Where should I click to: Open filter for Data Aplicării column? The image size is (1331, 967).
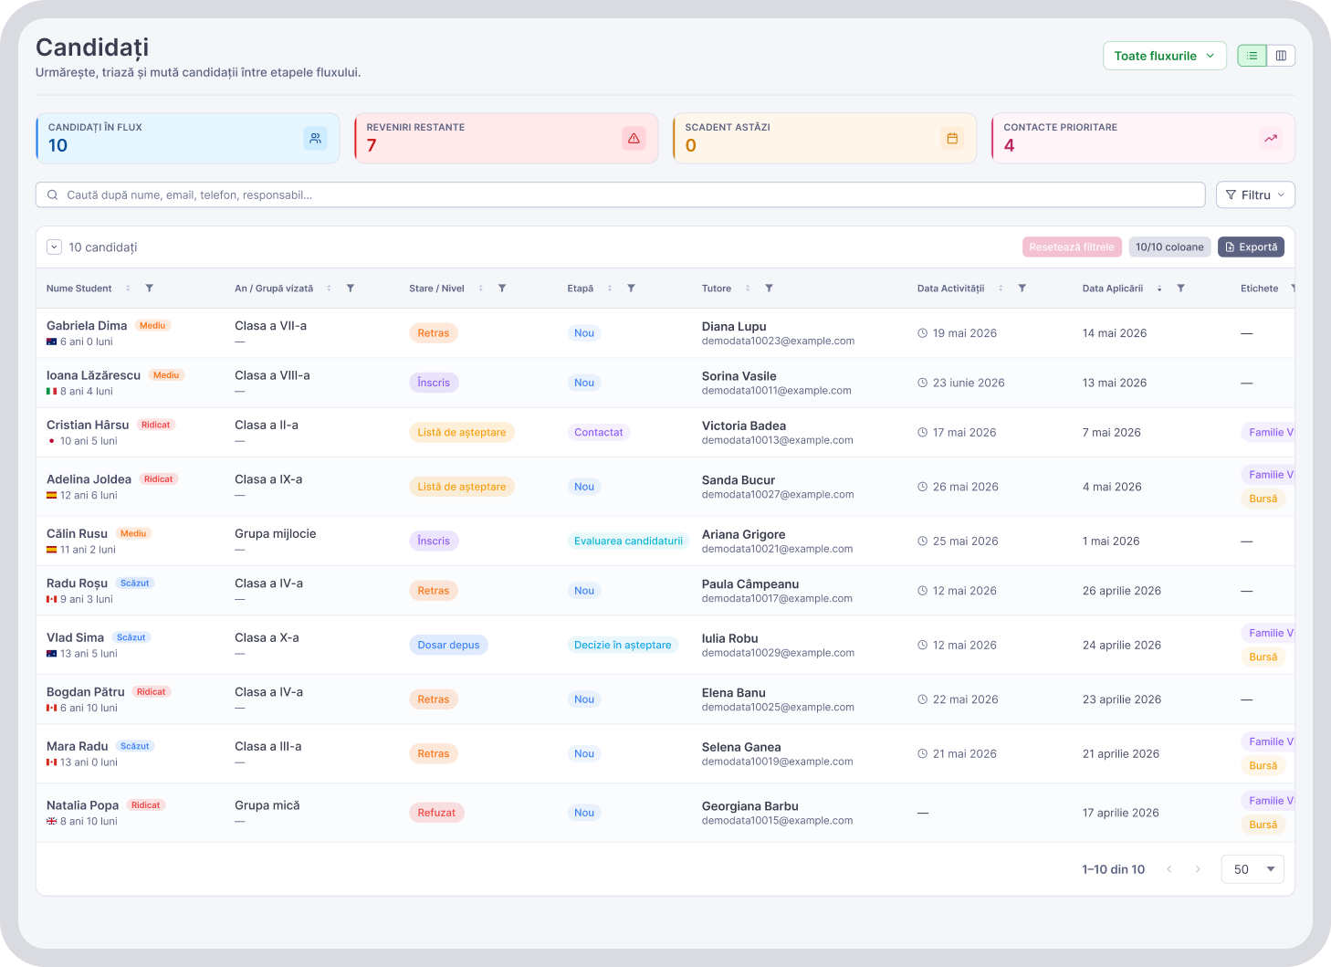[1181, 289]
